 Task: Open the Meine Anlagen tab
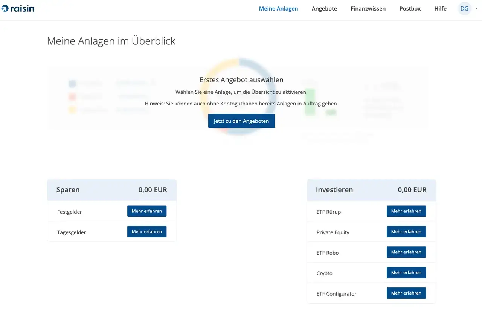coord(278,8)
